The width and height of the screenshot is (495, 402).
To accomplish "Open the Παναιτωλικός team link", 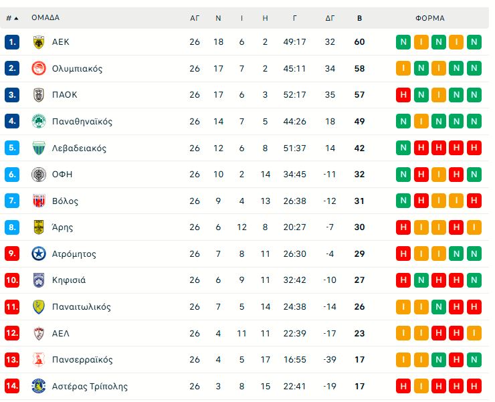I will coord(81,307).
